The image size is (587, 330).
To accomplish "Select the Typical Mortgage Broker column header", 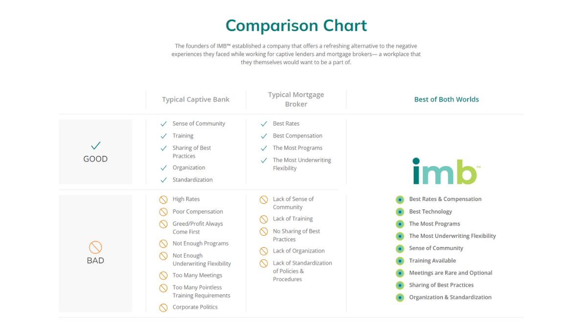I will point(296,99).
